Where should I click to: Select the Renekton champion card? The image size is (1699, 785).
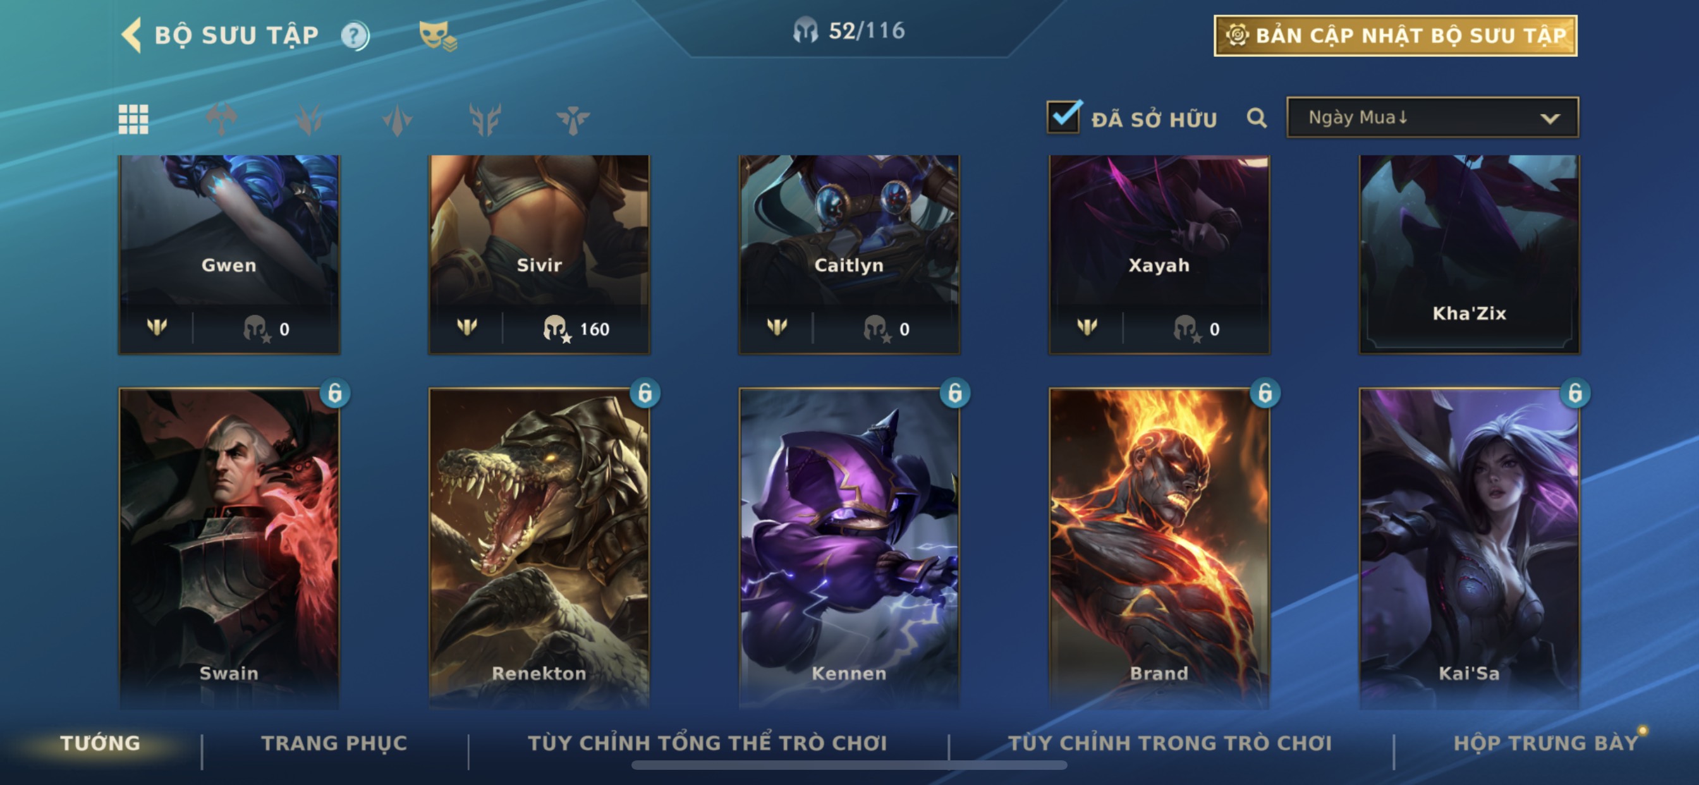(x=539, y=547)
